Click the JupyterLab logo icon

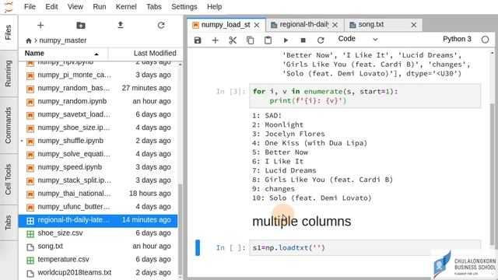(9, 7)
